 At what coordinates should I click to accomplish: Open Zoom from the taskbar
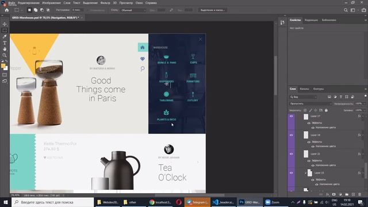(x=273, y=202)
